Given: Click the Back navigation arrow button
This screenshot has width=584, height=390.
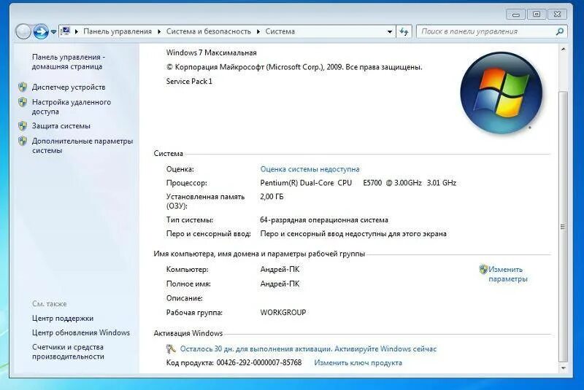Looking at the screenshot, I should 23,31.
